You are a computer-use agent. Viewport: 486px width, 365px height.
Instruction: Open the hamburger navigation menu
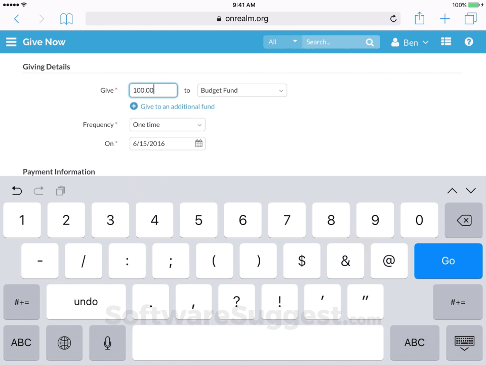(11, 42)
